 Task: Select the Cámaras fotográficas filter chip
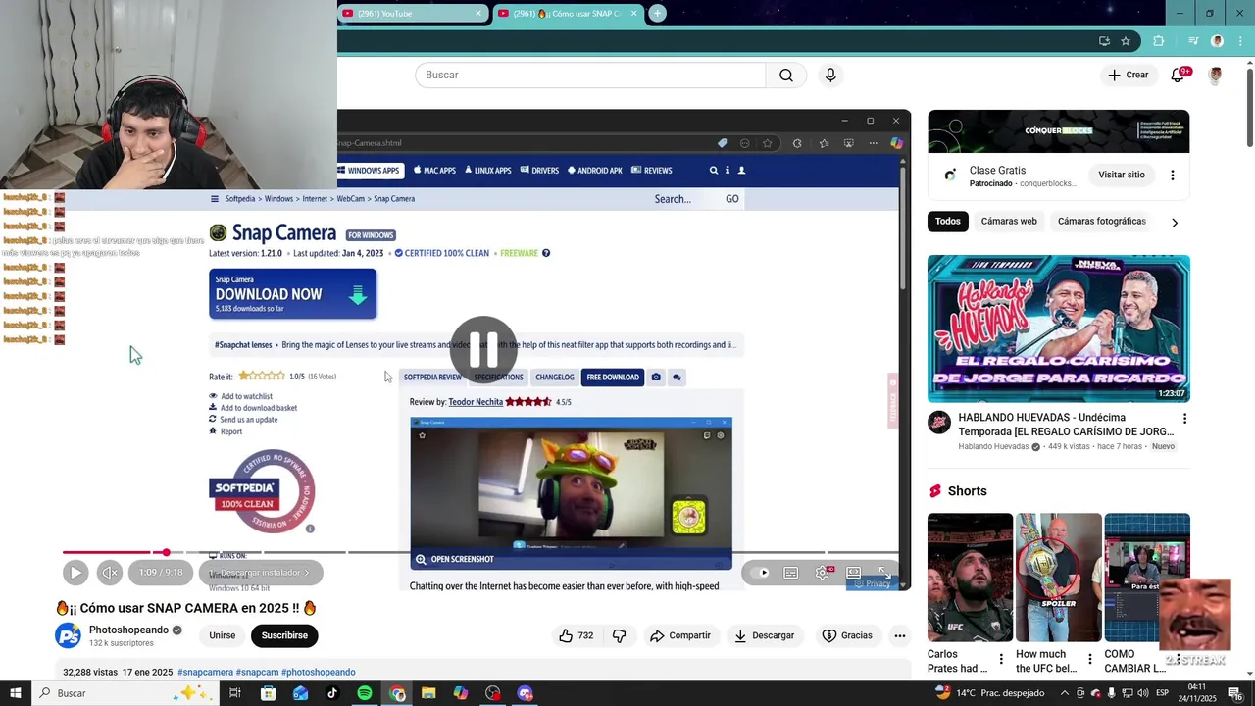pyautogui.click(x=1102, y=222)
